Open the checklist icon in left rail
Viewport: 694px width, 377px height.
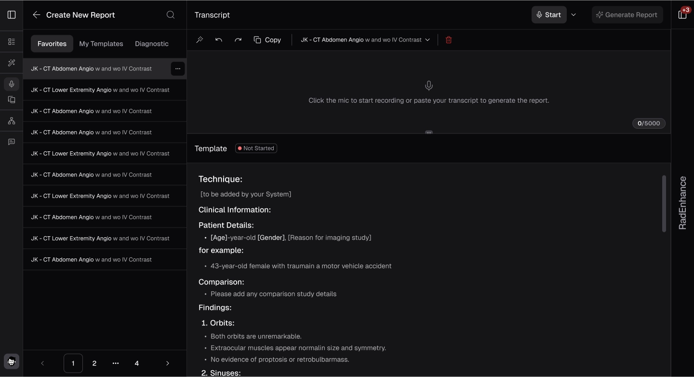12,42
